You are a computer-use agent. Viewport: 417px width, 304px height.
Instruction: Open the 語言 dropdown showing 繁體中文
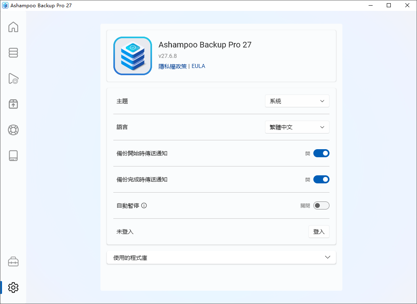[297, 127]
